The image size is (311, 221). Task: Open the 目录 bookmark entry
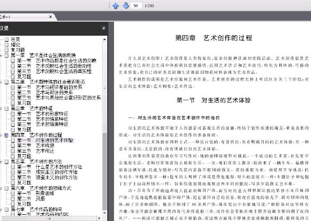coord(15,39)
